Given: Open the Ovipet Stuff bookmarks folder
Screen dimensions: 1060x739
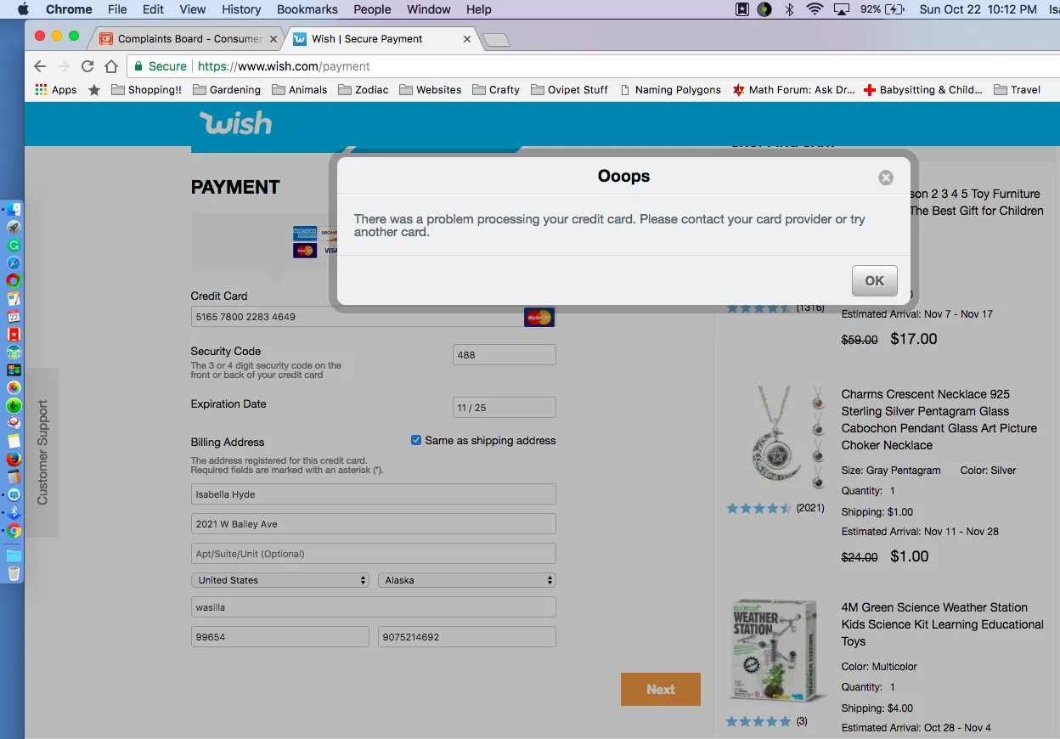Looking at the screenshot, I should [569, 90].
